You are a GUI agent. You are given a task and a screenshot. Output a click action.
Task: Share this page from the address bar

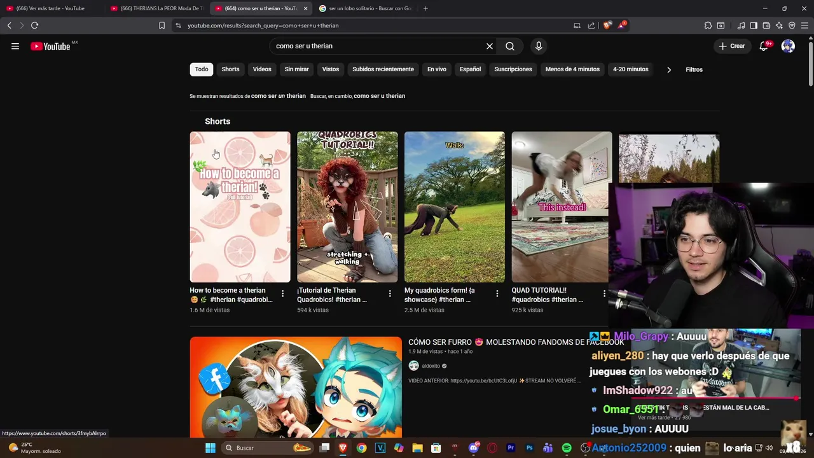[x=591, y=25]
